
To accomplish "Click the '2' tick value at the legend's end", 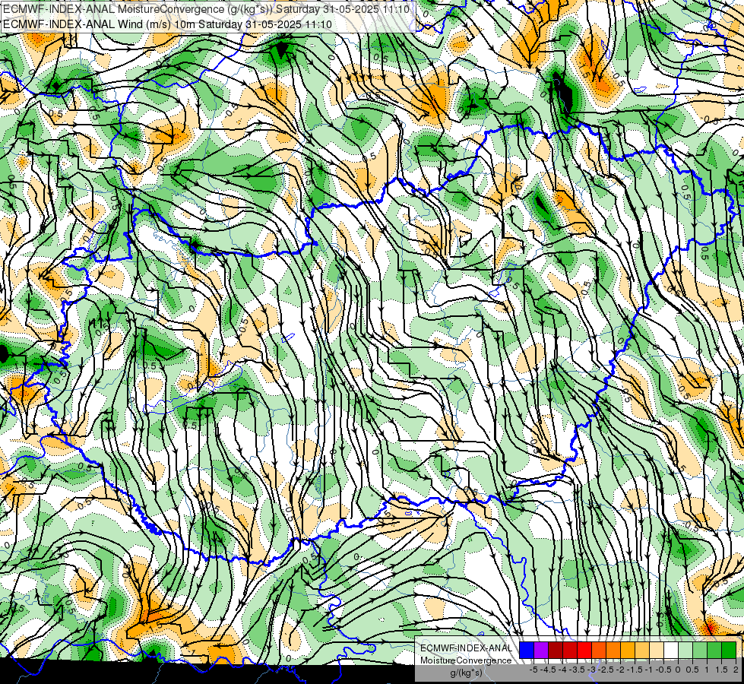I will (x=736, y=670).
